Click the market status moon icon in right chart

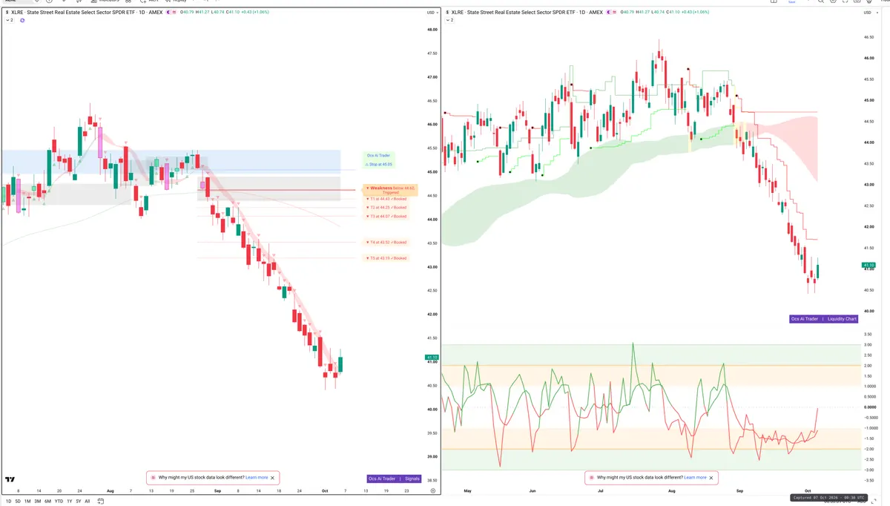(x=609, y=13)
